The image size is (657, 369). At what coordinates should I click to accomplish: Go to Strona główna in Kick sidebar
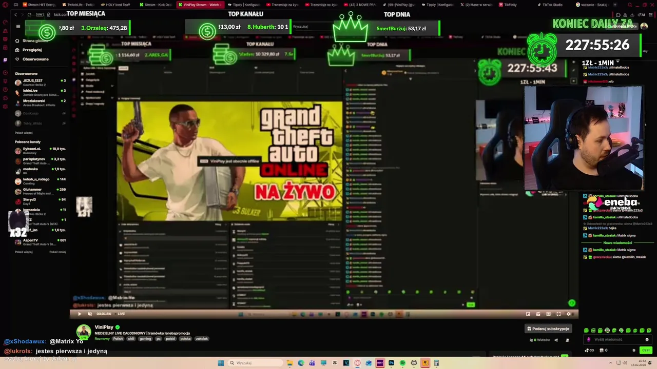(x=32, y=40)
